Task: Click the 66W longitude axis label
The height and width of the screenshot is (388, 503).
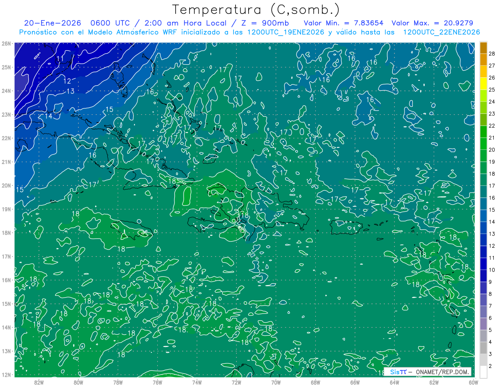Action: 355,382
